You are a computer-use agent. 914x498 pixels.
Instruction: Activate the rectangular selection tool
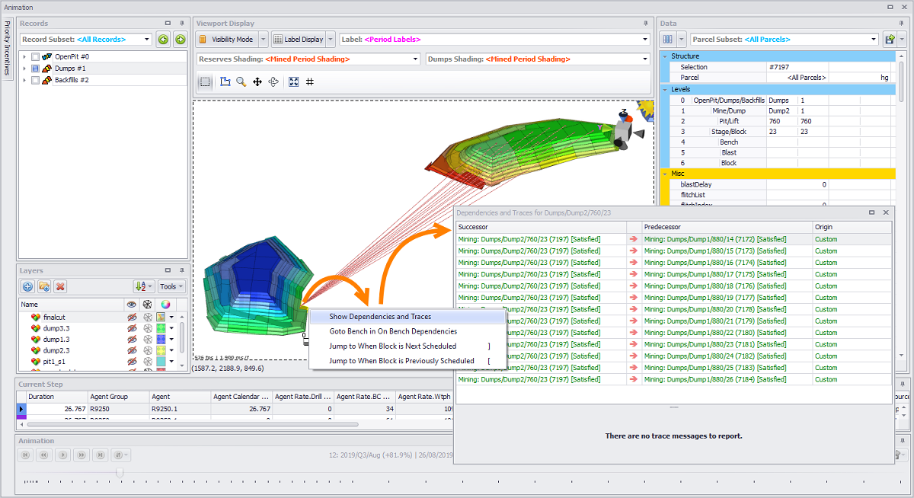click(x=205, y=82)
